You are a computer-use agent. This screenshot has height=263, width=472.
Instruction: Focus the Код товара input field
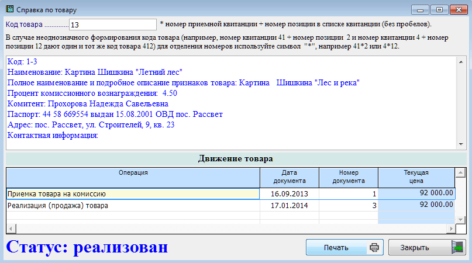pyautogui.click(x=112, y=25)
